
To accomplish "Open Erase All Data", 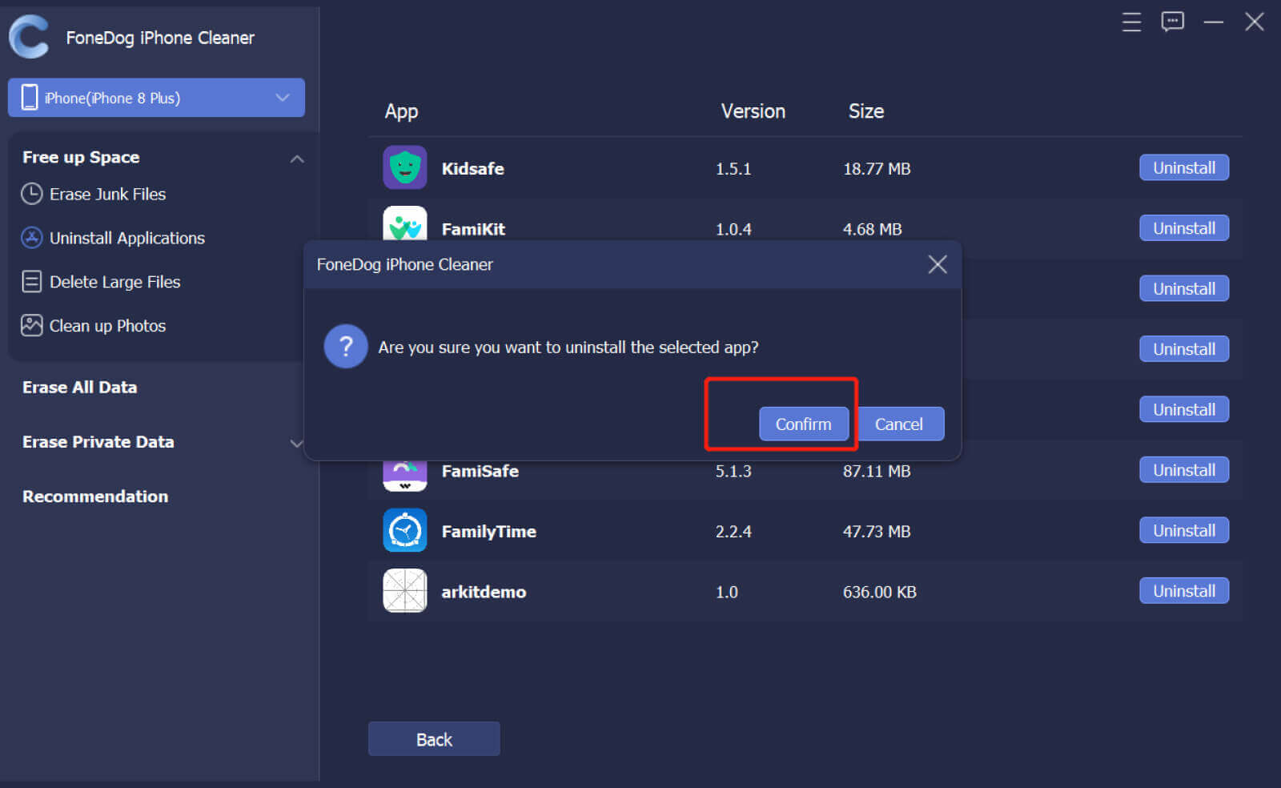I will pos(79,388).
